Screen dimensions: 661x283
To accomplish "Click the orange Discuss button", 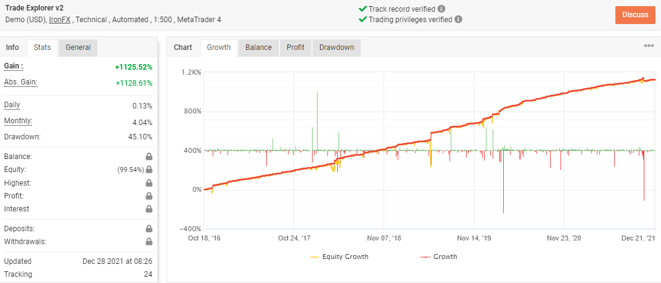I will tap(635, 15).
